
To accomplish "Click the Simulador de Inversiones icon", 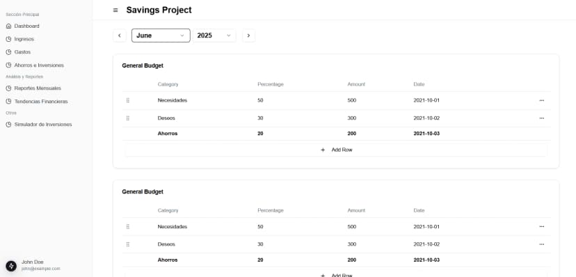I will pos(9,125).
